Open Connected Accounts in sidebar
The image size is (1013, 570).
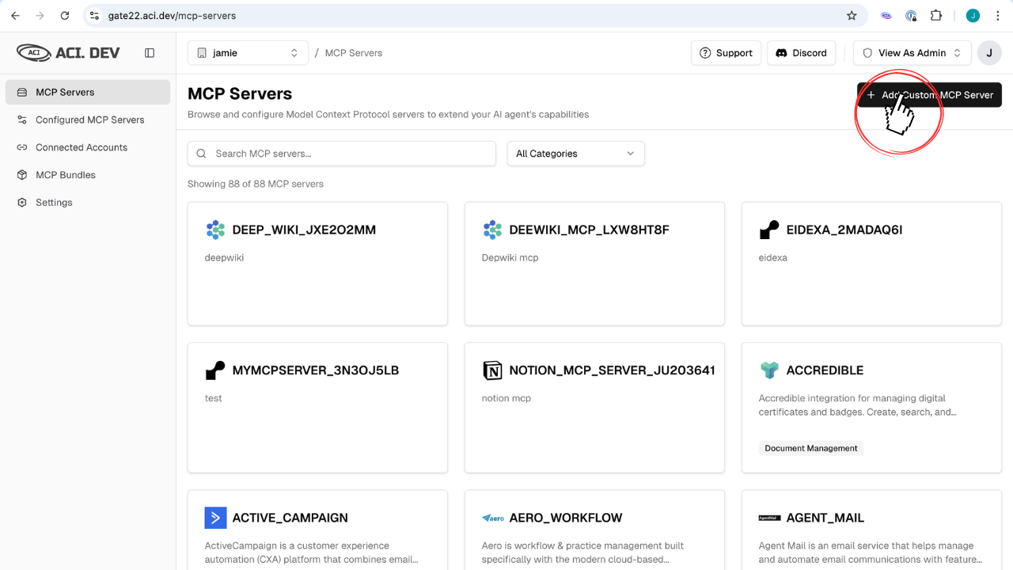pos(81,147)
